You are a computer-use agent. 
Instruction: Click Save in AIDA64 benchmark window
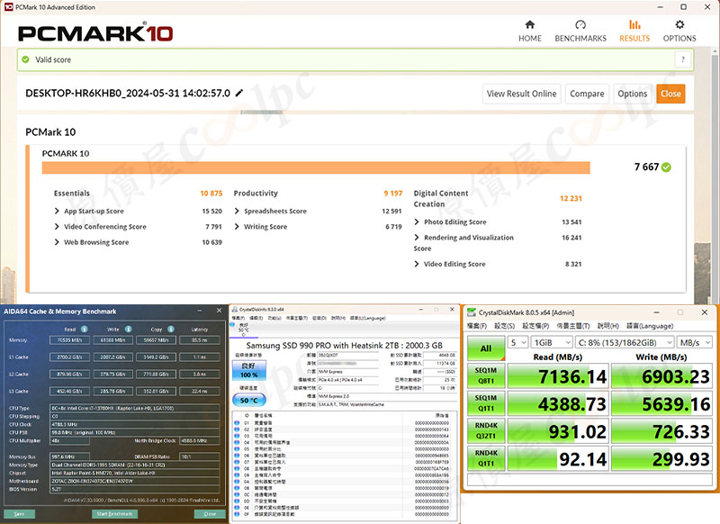pyautogui.click(x=19, y=514)
